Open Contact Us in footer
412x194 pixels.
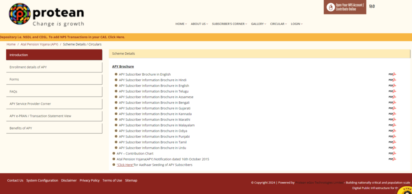point(15,180)
